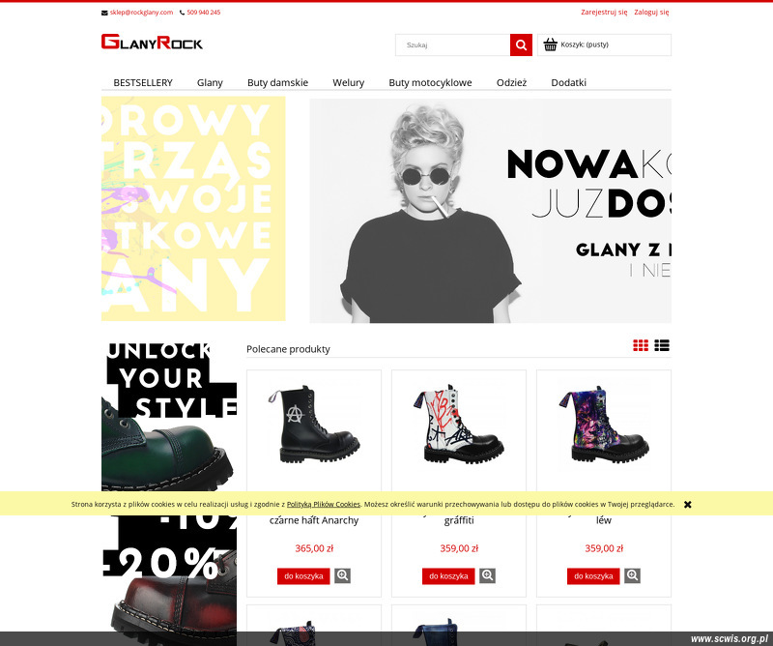Expand the Dodatki menu
The image size is (773, 646).
pos(568,82)
